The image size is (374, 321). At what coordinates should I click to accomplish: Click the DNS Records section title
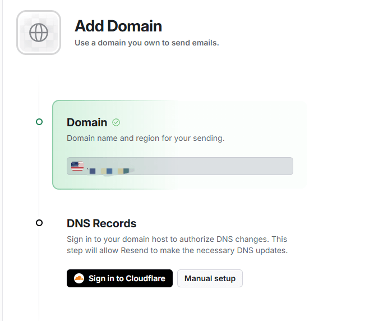click(101, 223)
